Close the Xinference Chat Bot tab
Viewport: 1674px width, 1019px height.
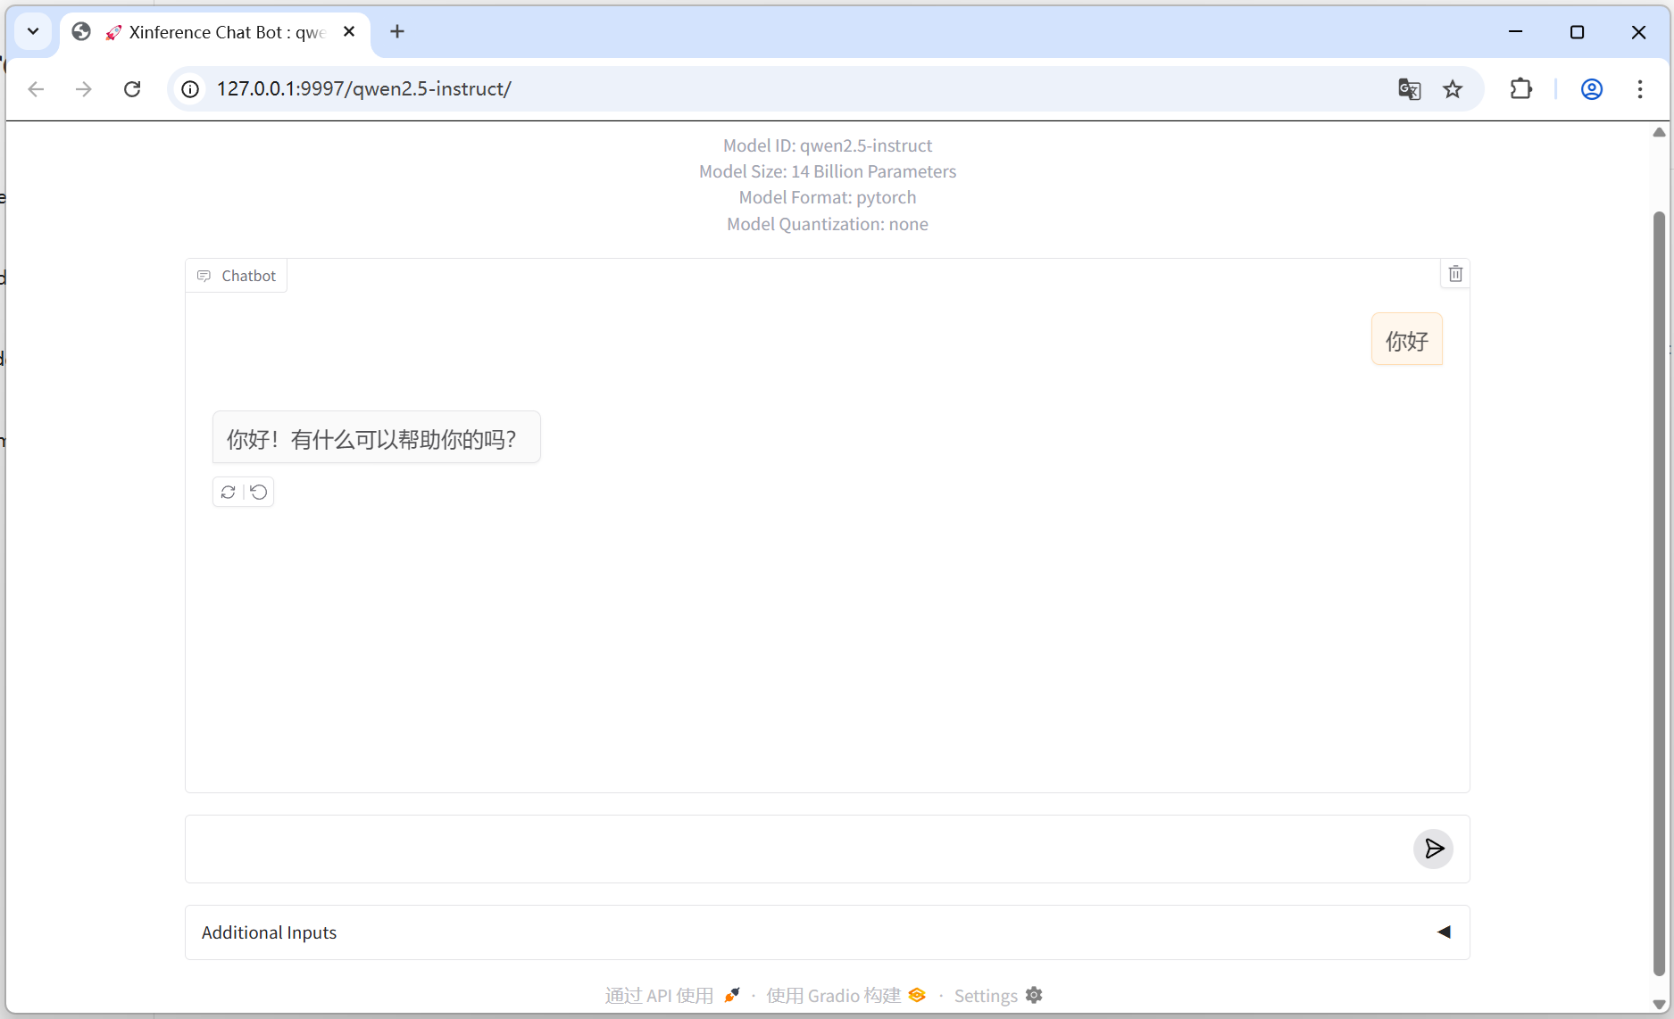(349, 32)
